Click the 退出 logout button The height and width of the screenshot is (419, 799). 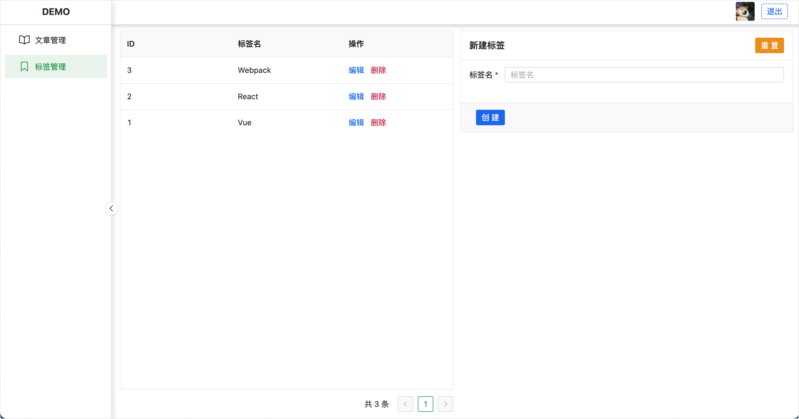click(x=774, y=11)
